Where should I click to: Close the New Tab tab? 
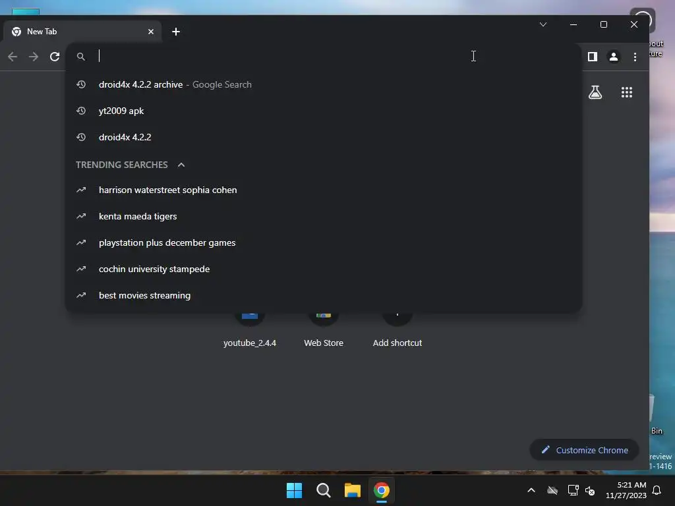[x=151, y=32]
